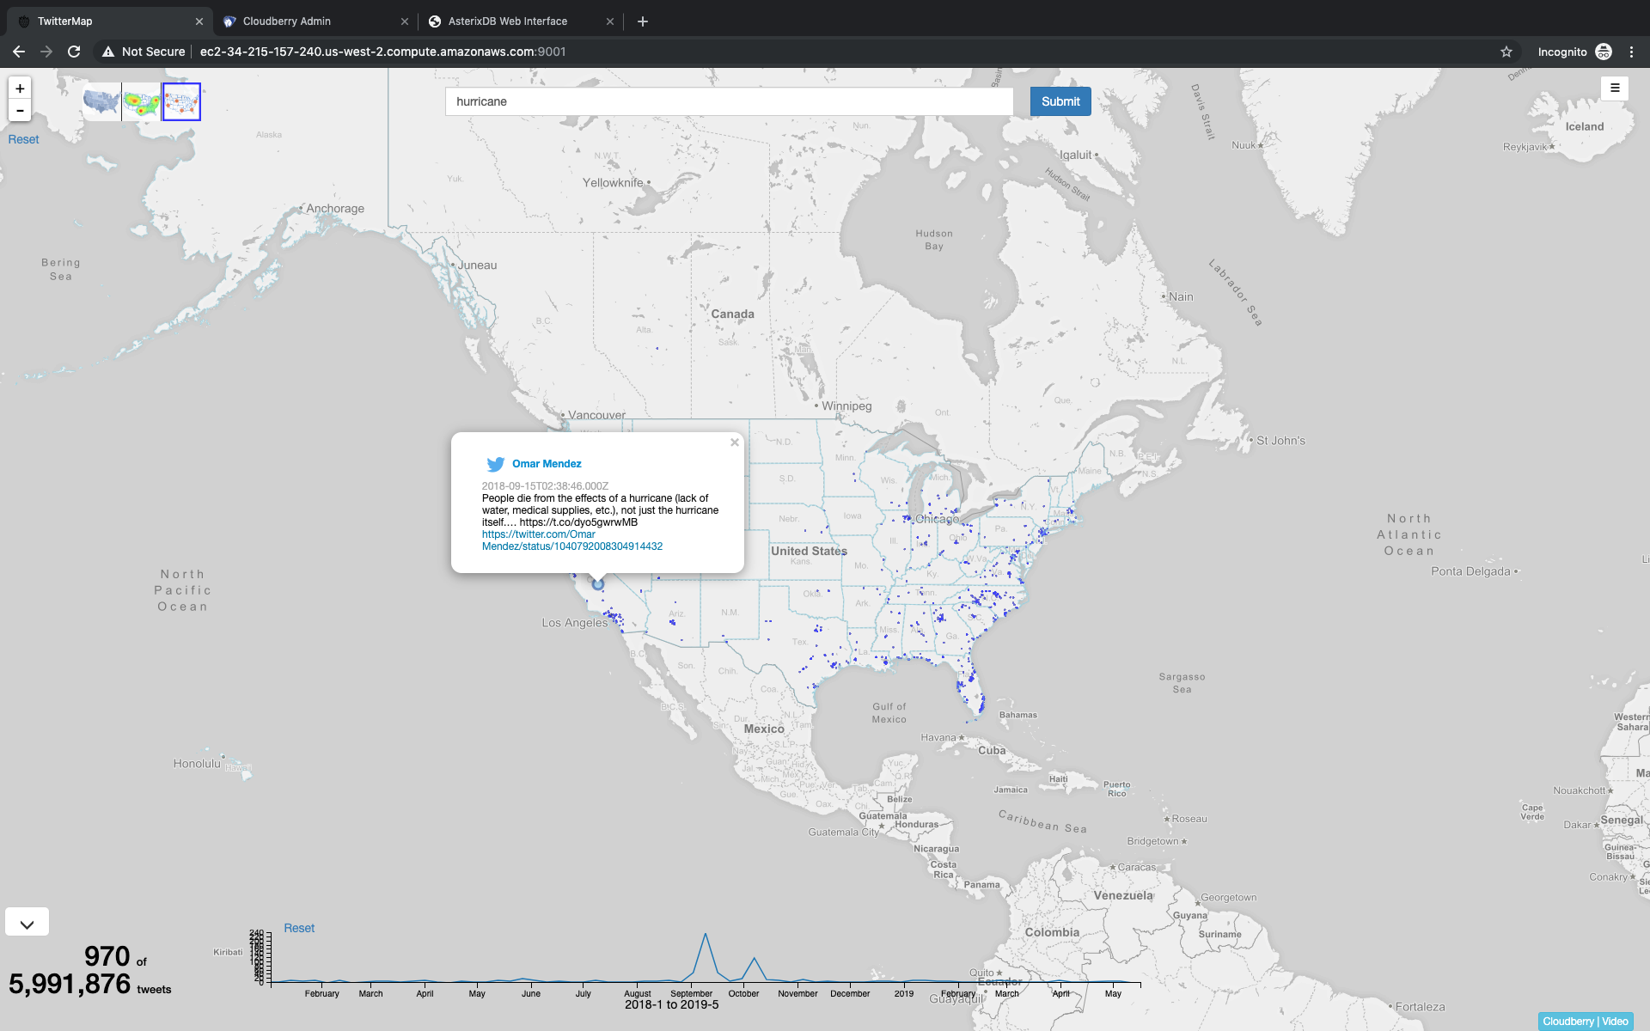The image size is (1650, 1031).
Task: Click the Twitter bird icon in the tweet popup
Action: pos(496,464)
